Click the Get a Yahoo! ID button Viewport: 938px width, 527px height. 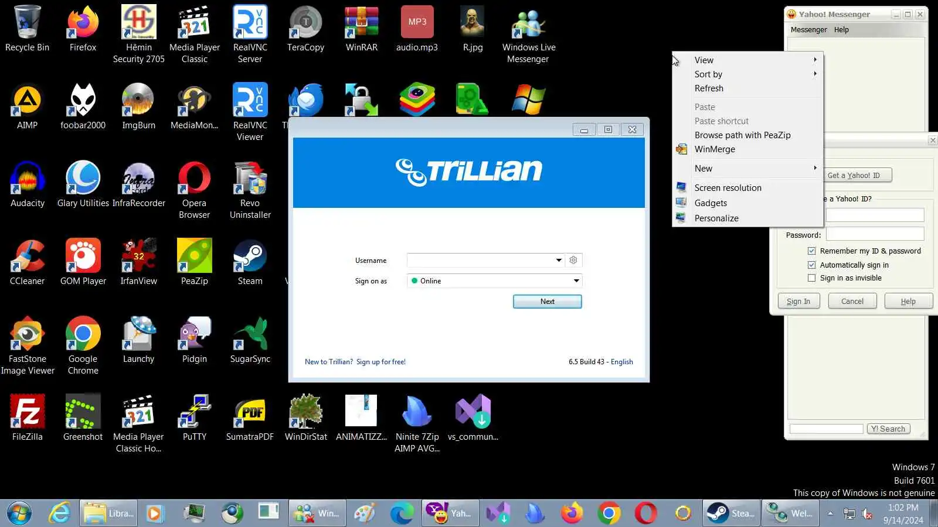click(857, 175)
